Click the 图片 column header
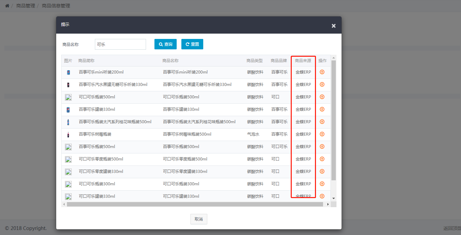 [x=68, y=61]
